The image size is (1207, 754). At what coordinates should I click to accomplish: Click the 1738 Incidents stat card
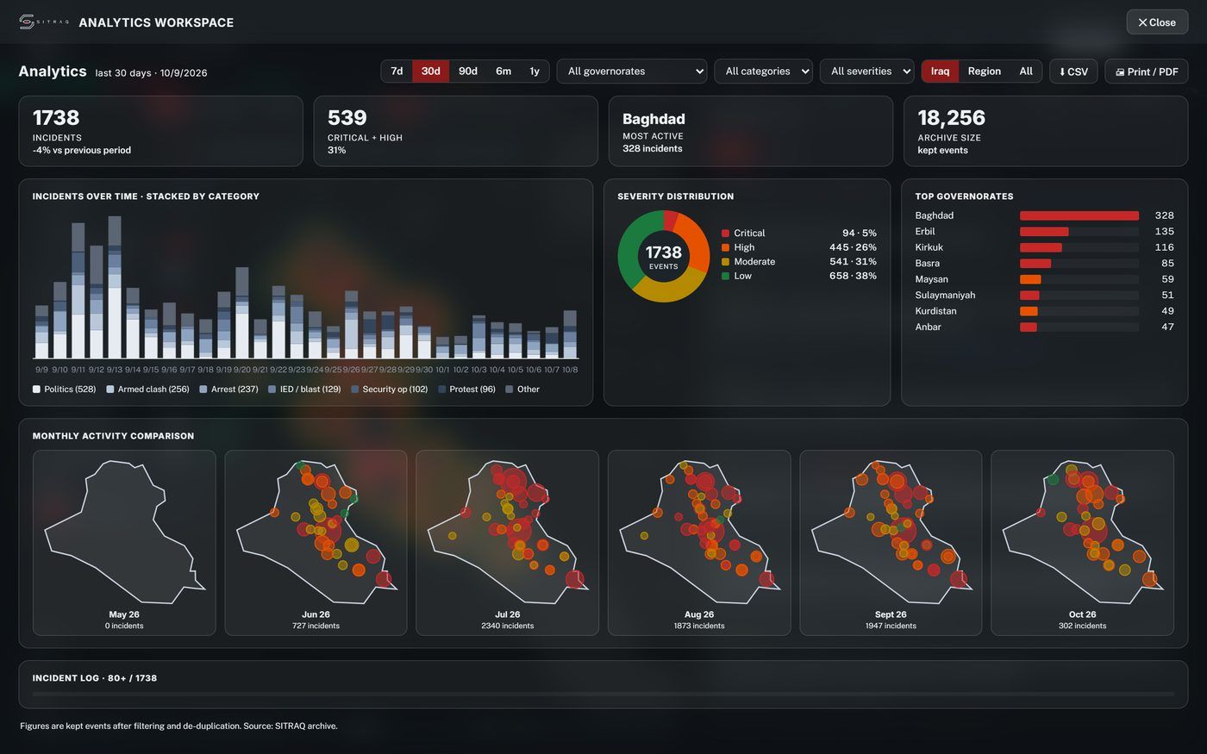coord(161,131)
